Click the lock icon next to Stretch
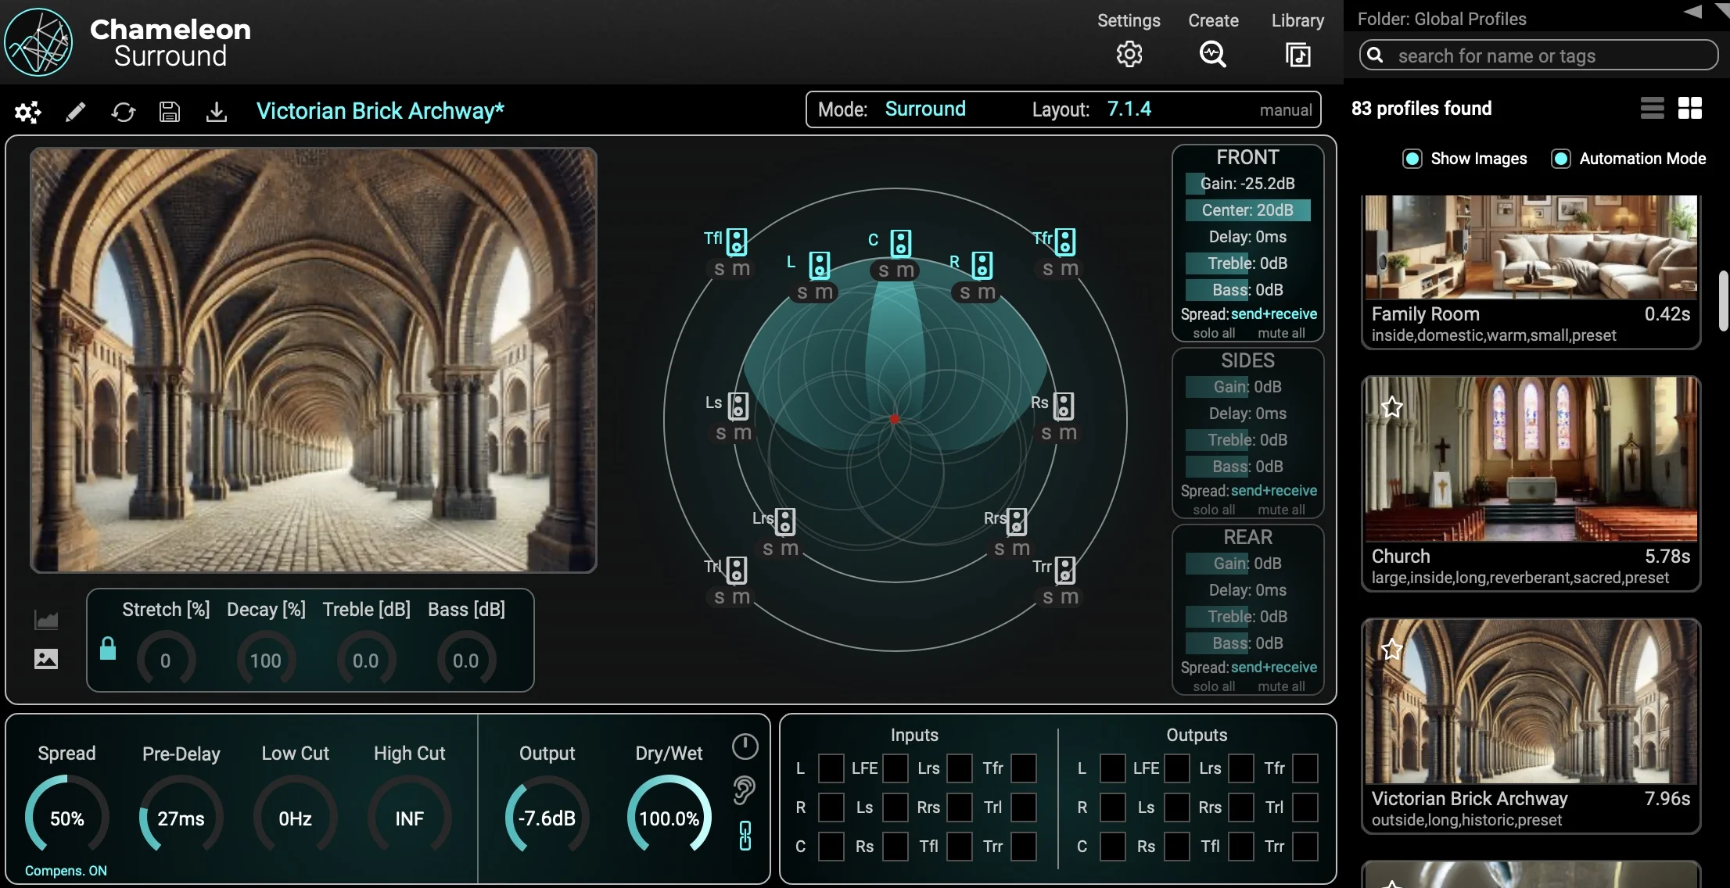 (x=107, y=650)
